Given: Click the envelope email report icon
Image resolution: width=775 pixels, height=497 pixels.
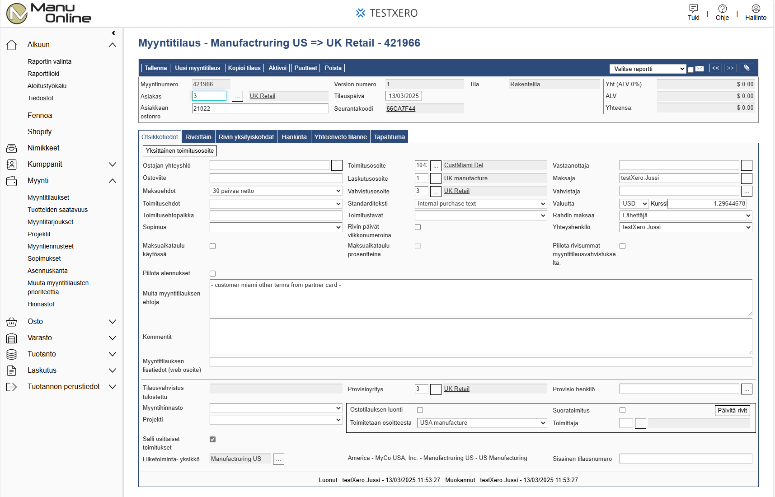Looking at the screenshot, I should click(x=700, y=69).
